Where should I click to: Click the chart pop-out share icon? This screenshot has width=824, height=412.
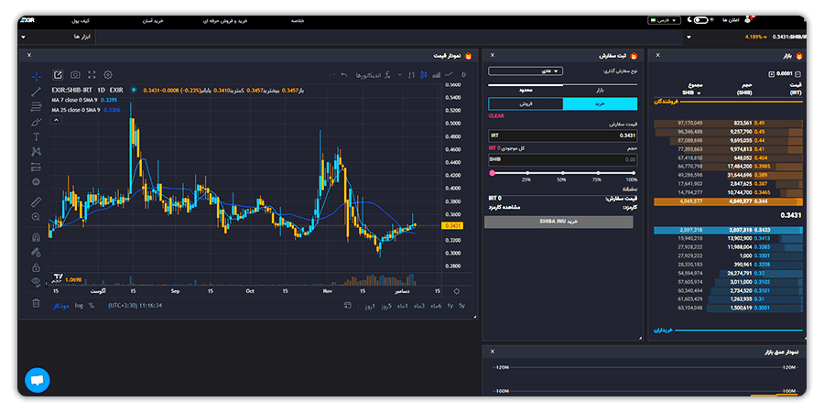[x=58, y=75]
